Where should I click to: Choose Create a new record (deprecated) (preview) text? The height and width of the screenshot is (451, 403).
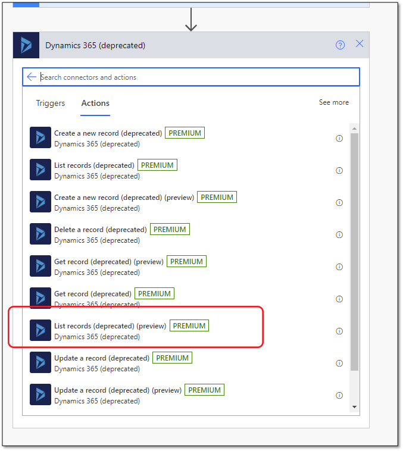tap(124, 198)
